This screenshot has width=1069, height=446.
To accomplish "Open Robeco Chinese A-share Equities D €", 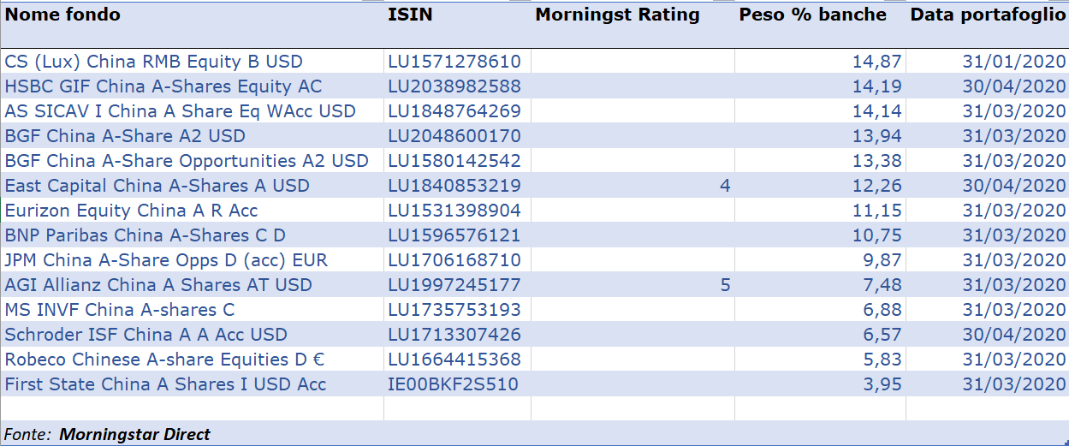I will 164,360.
